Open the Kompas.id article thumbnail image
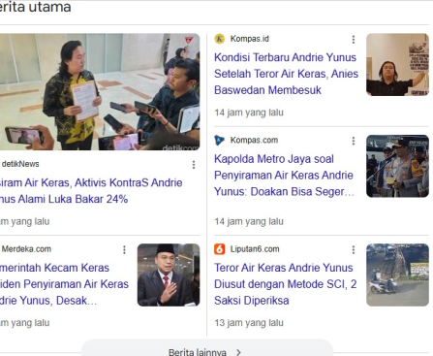This screenshot has height=356, width=433. [x=397, y=65]
